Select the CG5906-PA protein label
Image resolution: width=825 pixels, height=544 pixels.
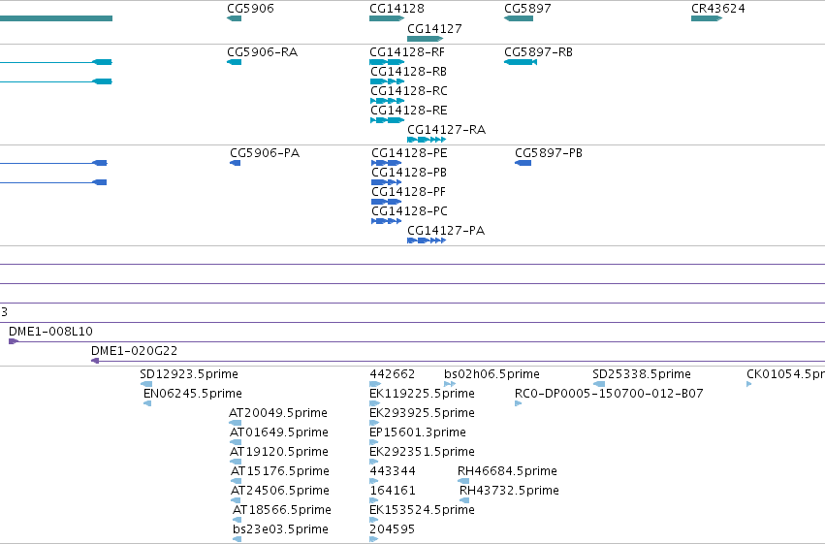265,153
